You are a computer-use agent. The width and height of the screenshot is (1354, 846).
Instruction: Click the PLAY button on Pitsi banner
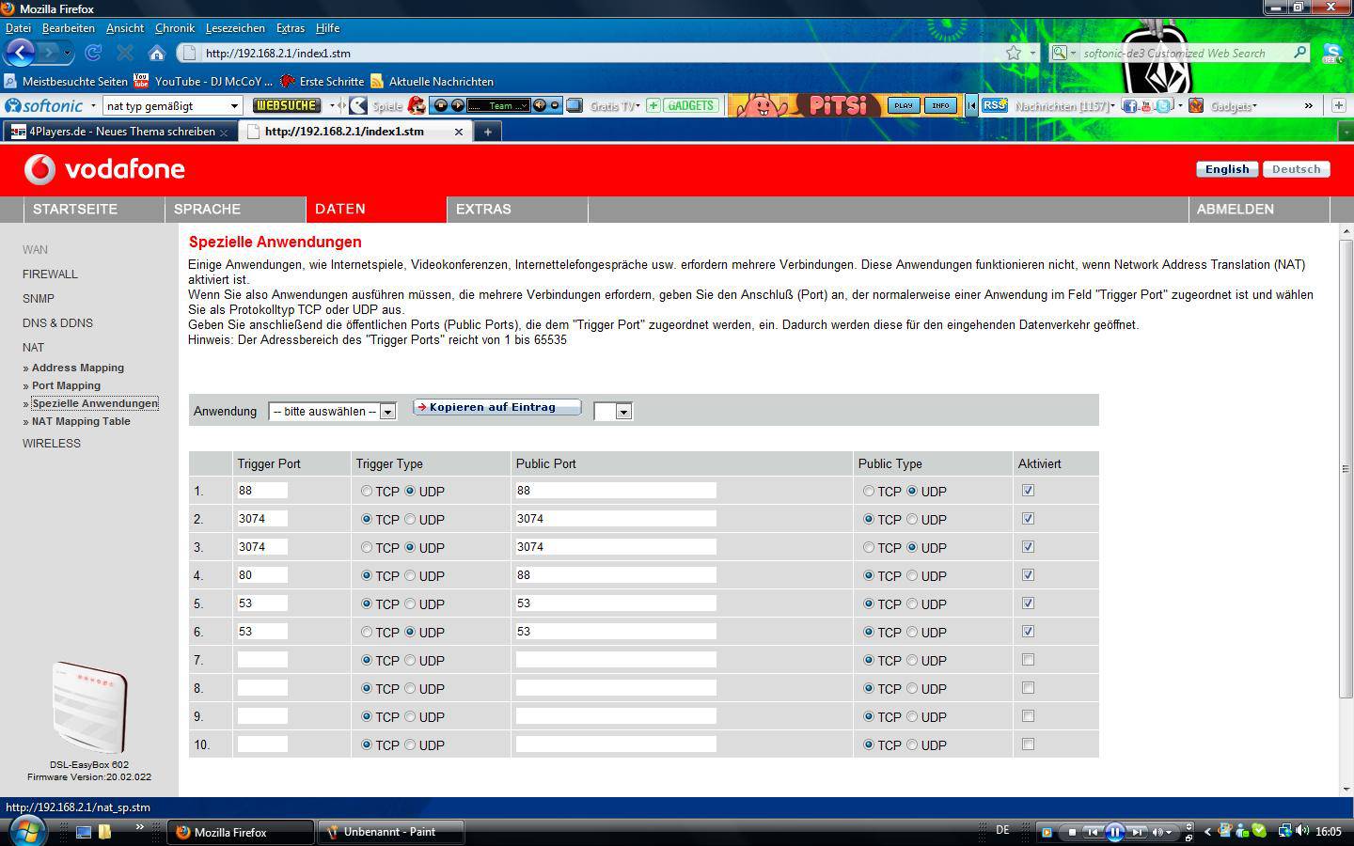point(904,105)
